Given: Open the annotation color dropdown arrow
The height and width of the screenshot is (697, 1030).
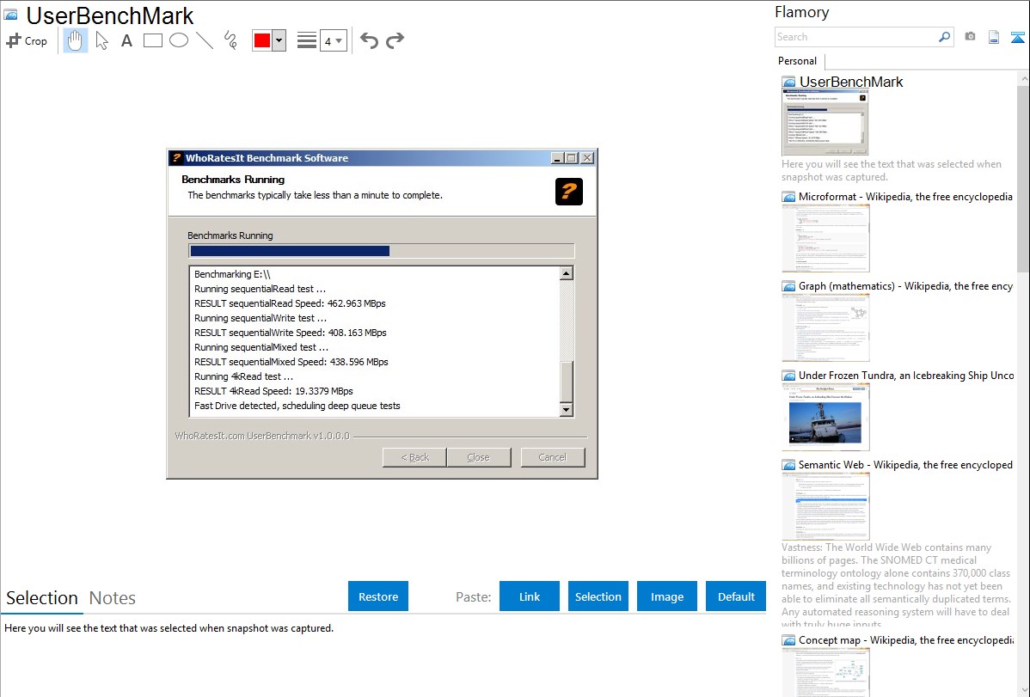Looking at the screenshot, I should 279,40.
